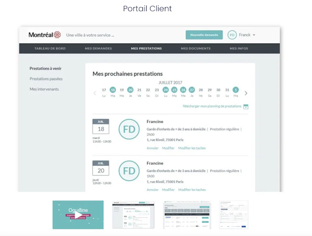Play the Ogustine video thumbnail
The height and width of the screenshot is (236, 312).
click(x=78, y=215)
